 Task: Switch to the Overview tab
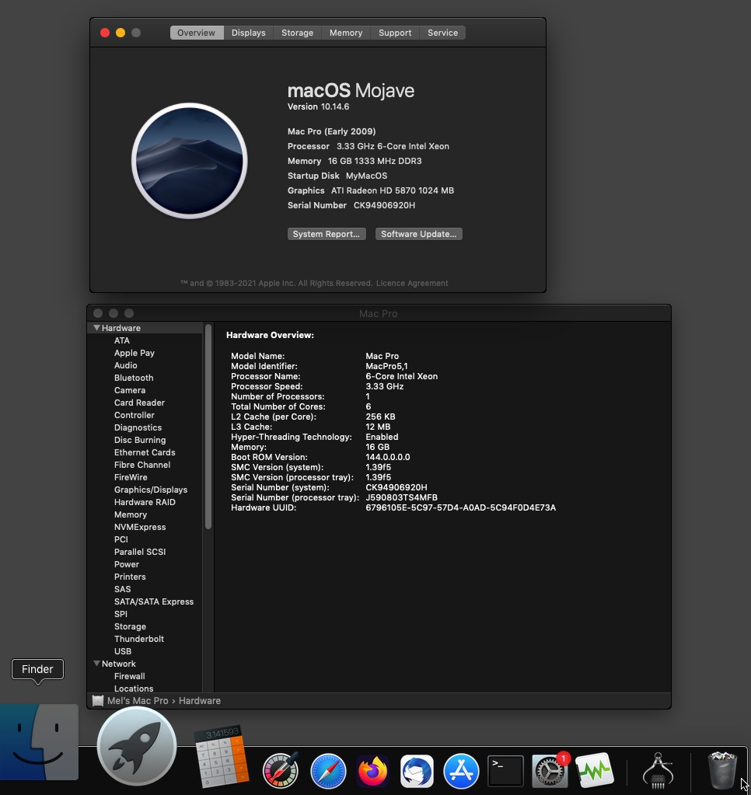196,33
